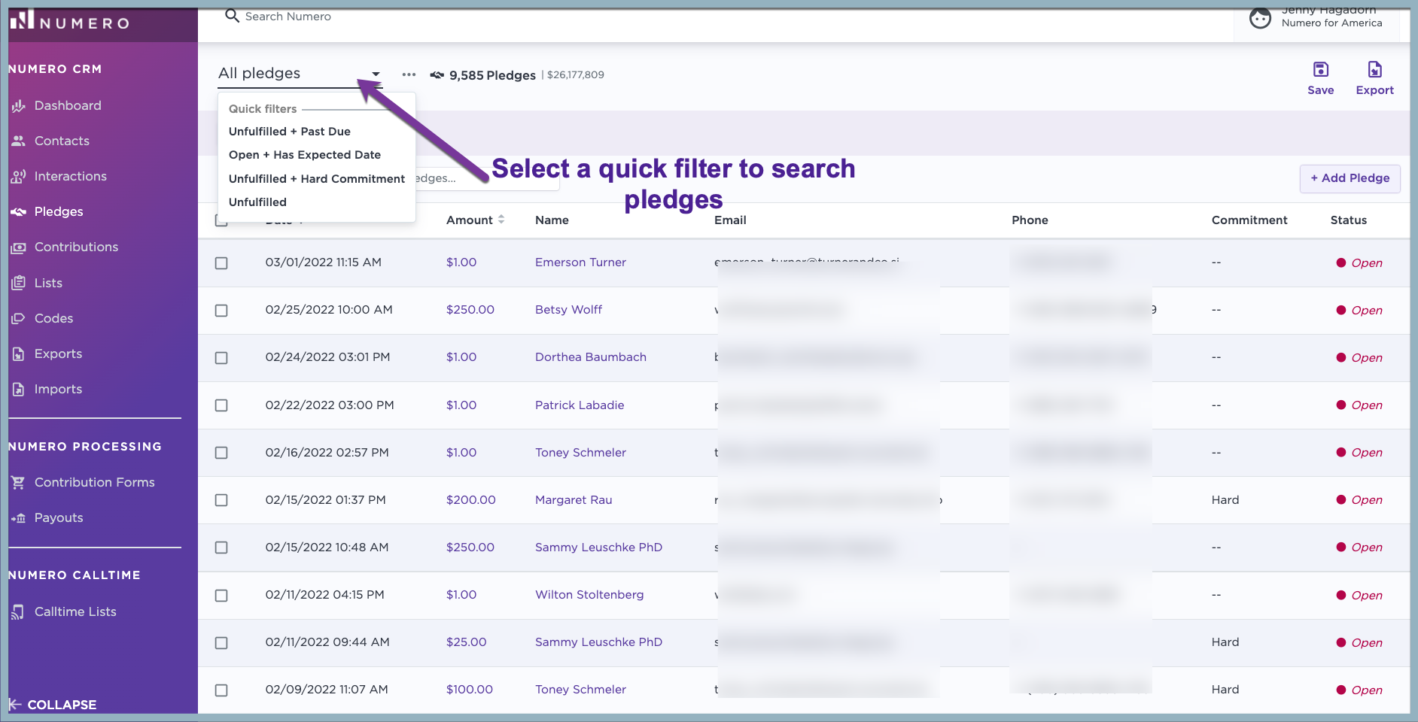Select checkbox for Betsy Wolff pledge
The image size is (1418, 722).
(221, 311)
